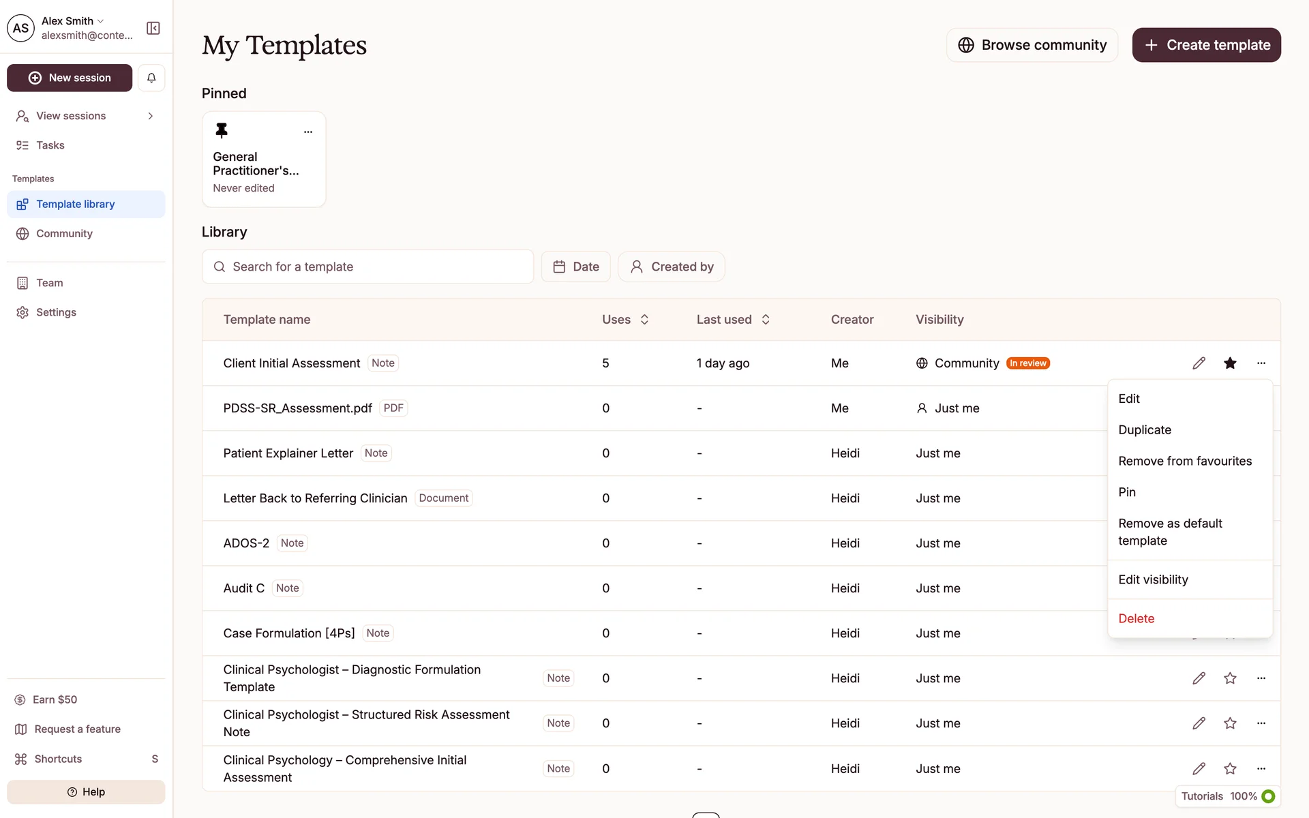The height and width of the screenshot is (818, 1309).
Task: Click pencil icon for Diagnostic Formulation Template row
Action: click(x=1199, y=678)
